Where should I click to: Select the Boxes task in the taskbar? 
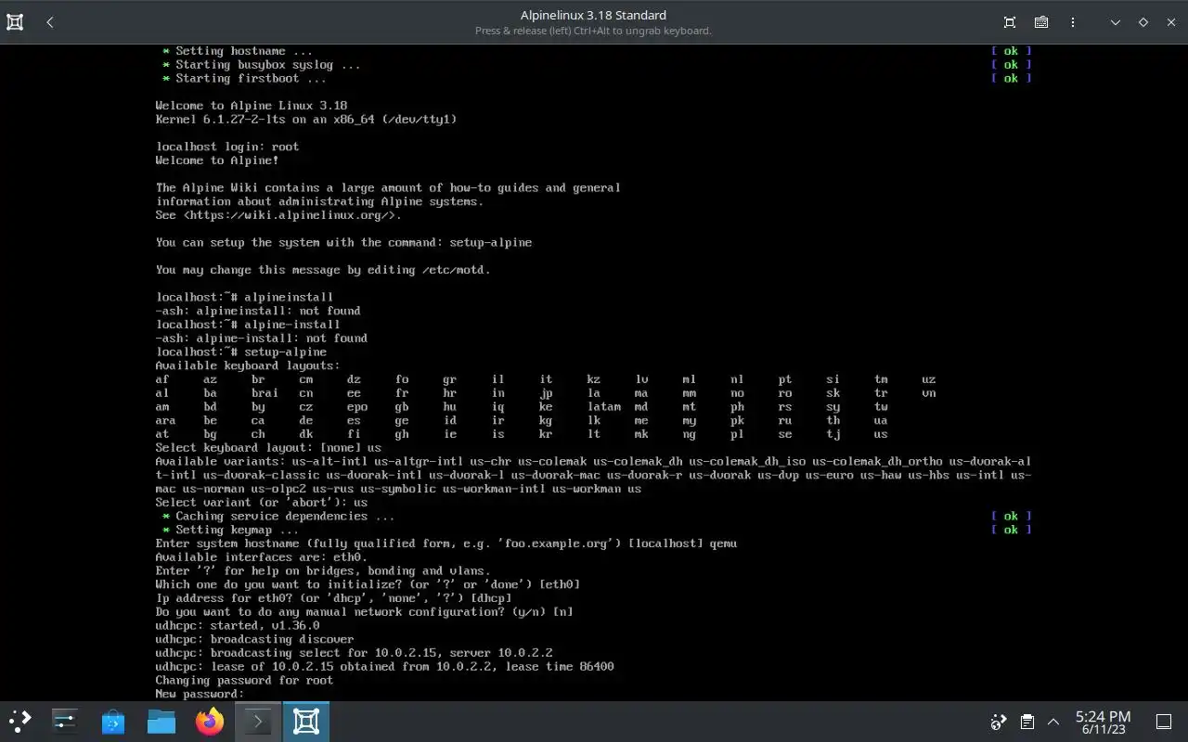(x=306, y=721)
